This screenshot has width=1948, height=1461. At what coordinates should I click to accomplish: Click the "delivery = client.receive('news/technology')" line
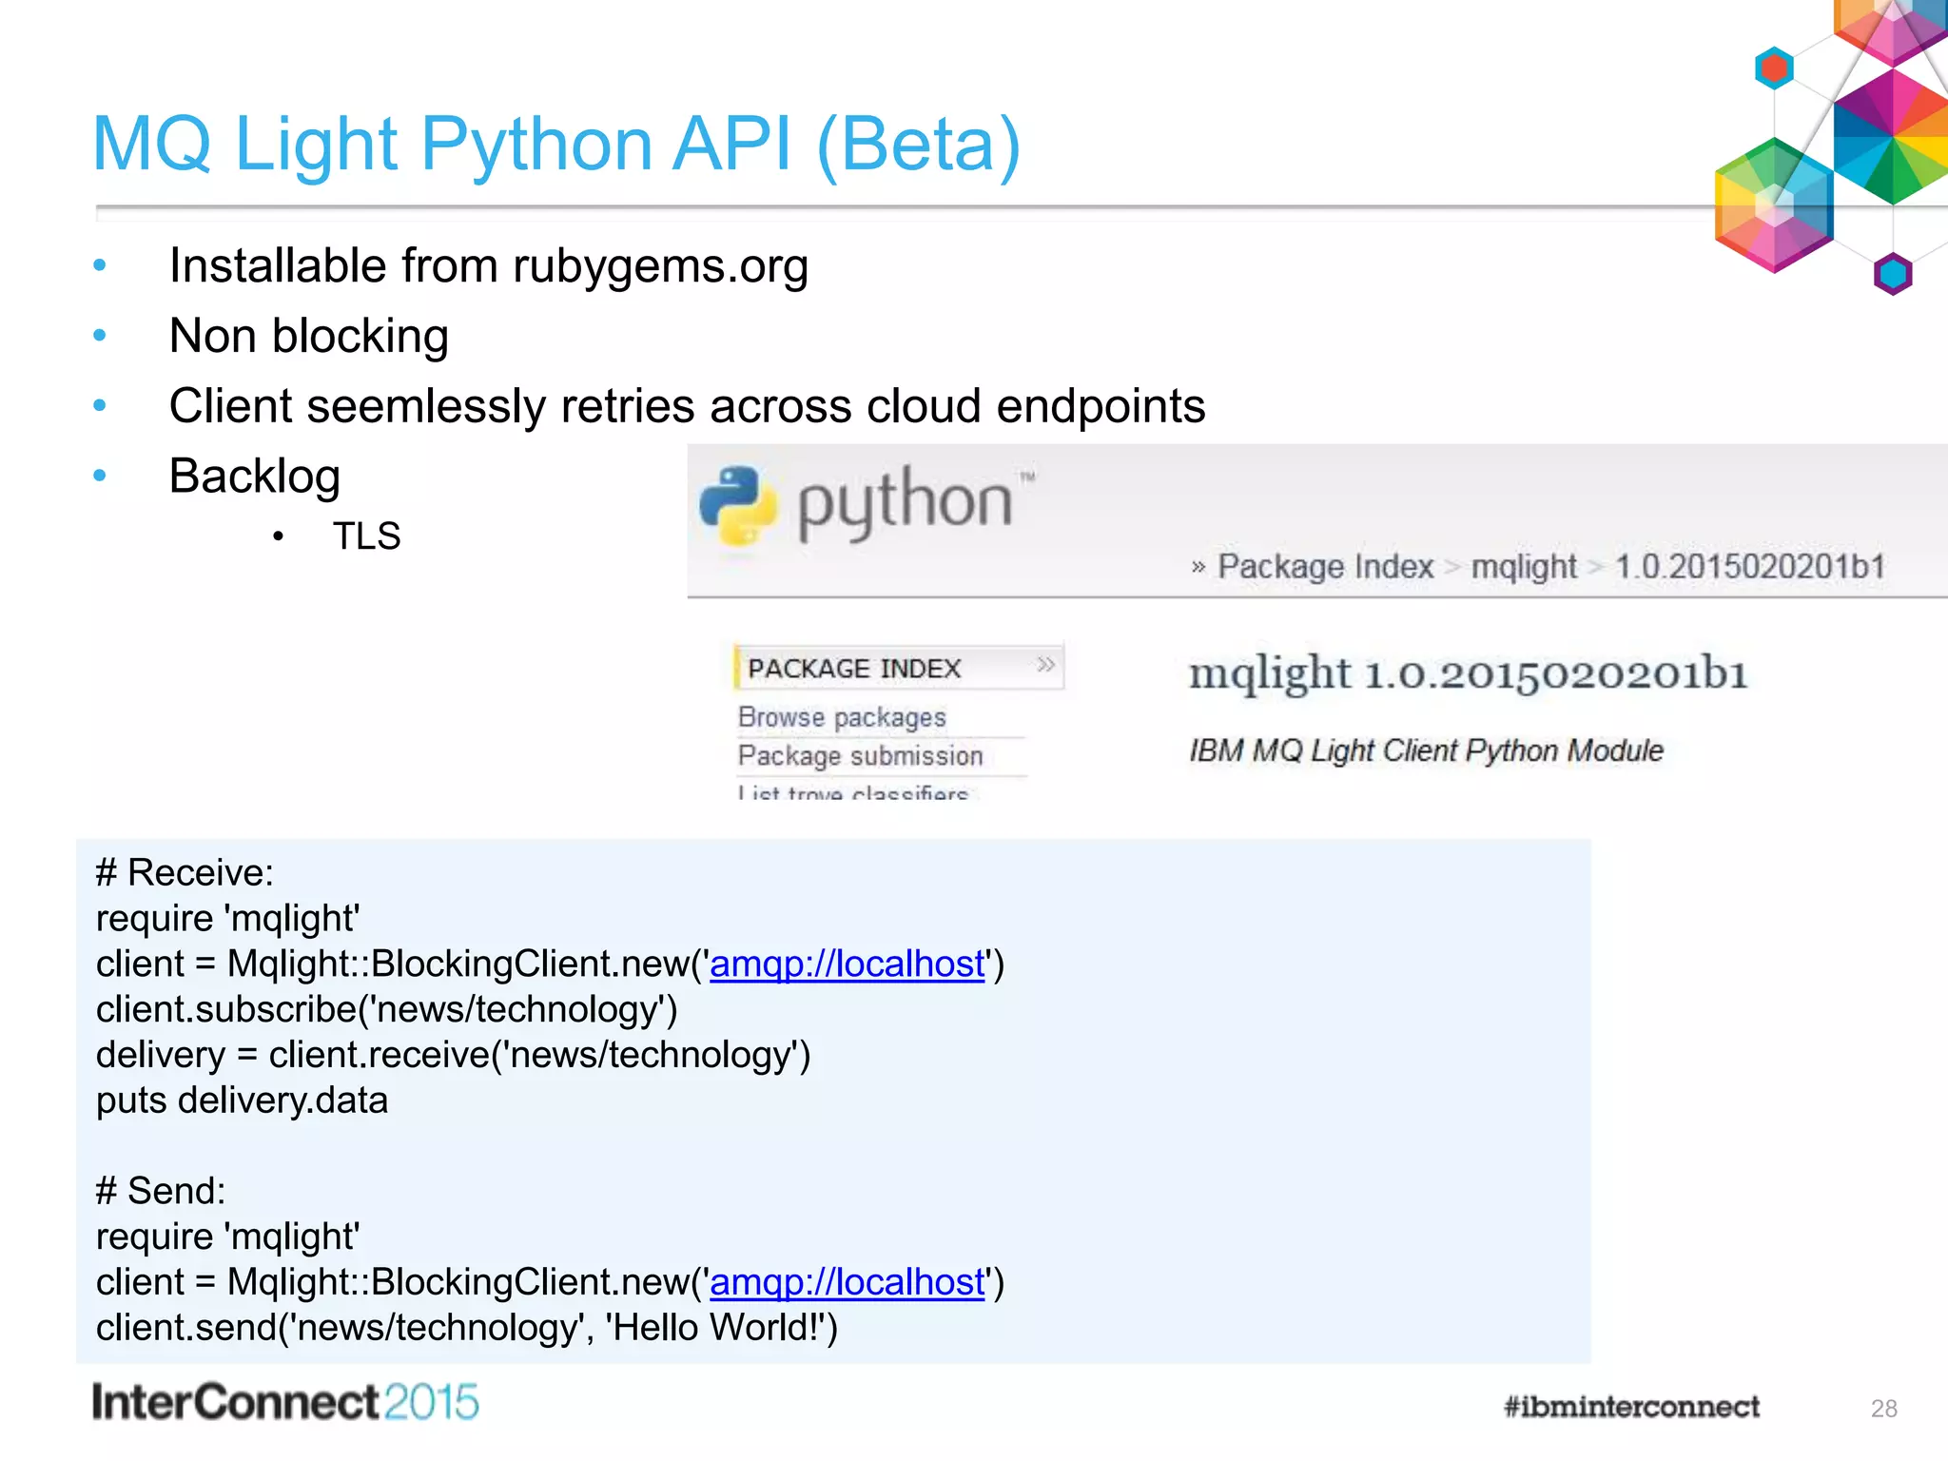click(x=454, y=1056)
